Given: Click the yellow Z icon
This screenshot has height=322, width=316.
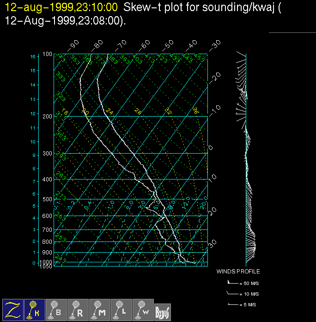Looking at the screenshot, I should (13, 310).
